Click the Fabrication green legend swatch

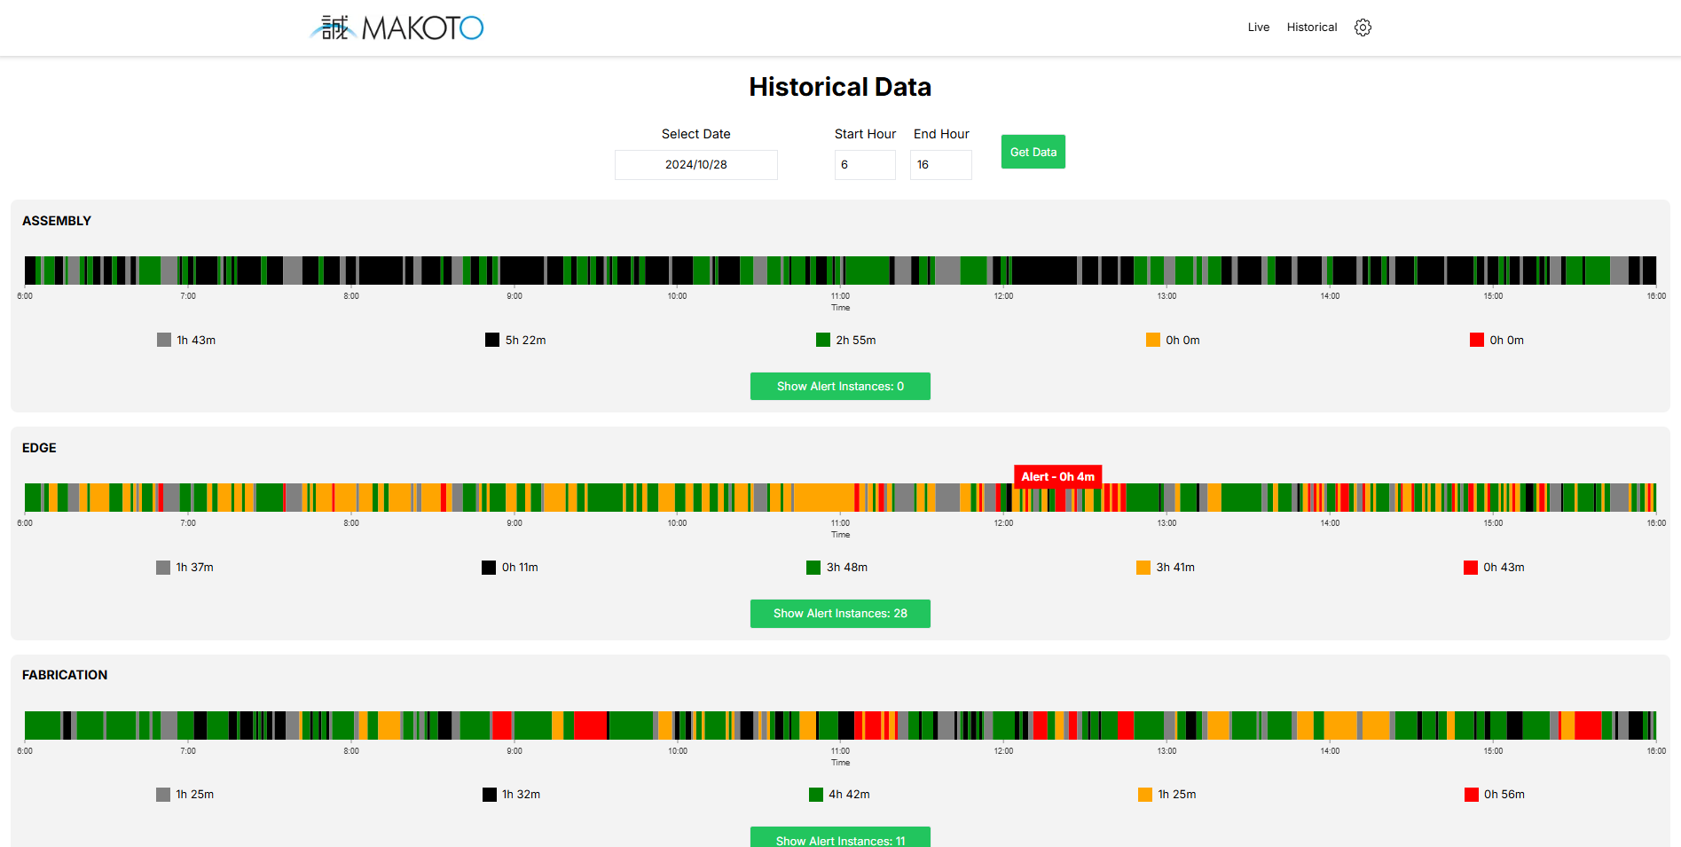816,795
